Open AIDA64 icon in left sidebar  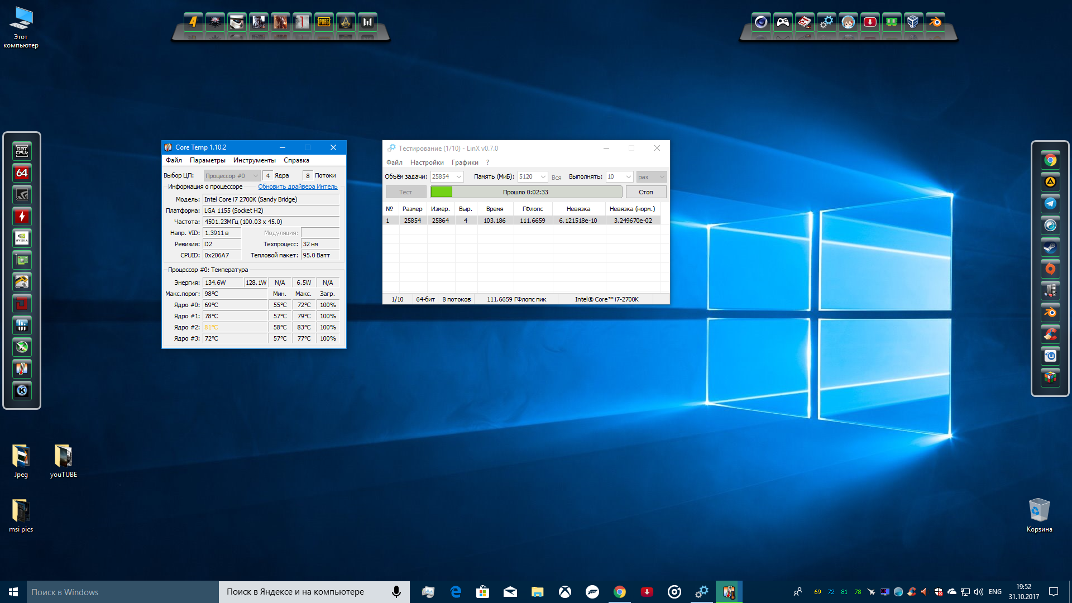coord(22,173)
